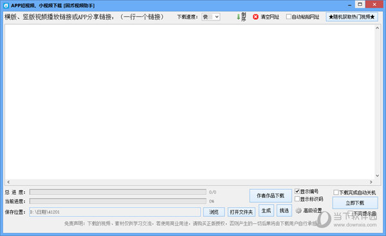
Task: Click the red clear URLs icon
Action: (x=255, y=17)
